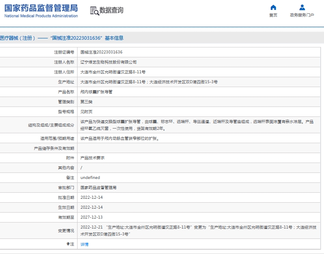Select the slash in 其他内容 row
Image resolution: width=324 pixels, height=254 pixels.
click(81, 168)
